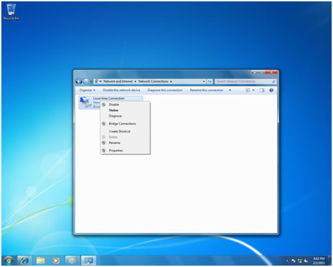Click Disable this network device
The image size is (333, 267).
(122, 90)
